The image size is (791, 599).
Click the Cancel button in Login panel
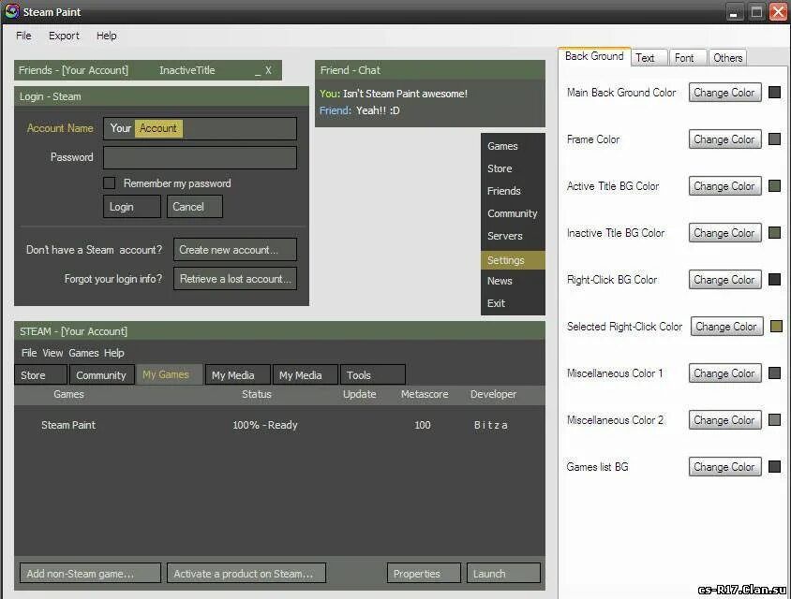coord(195,207)
